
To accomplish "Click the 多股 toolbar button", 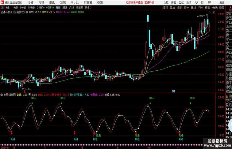I will pyautogui.click(x=179, y=8).
